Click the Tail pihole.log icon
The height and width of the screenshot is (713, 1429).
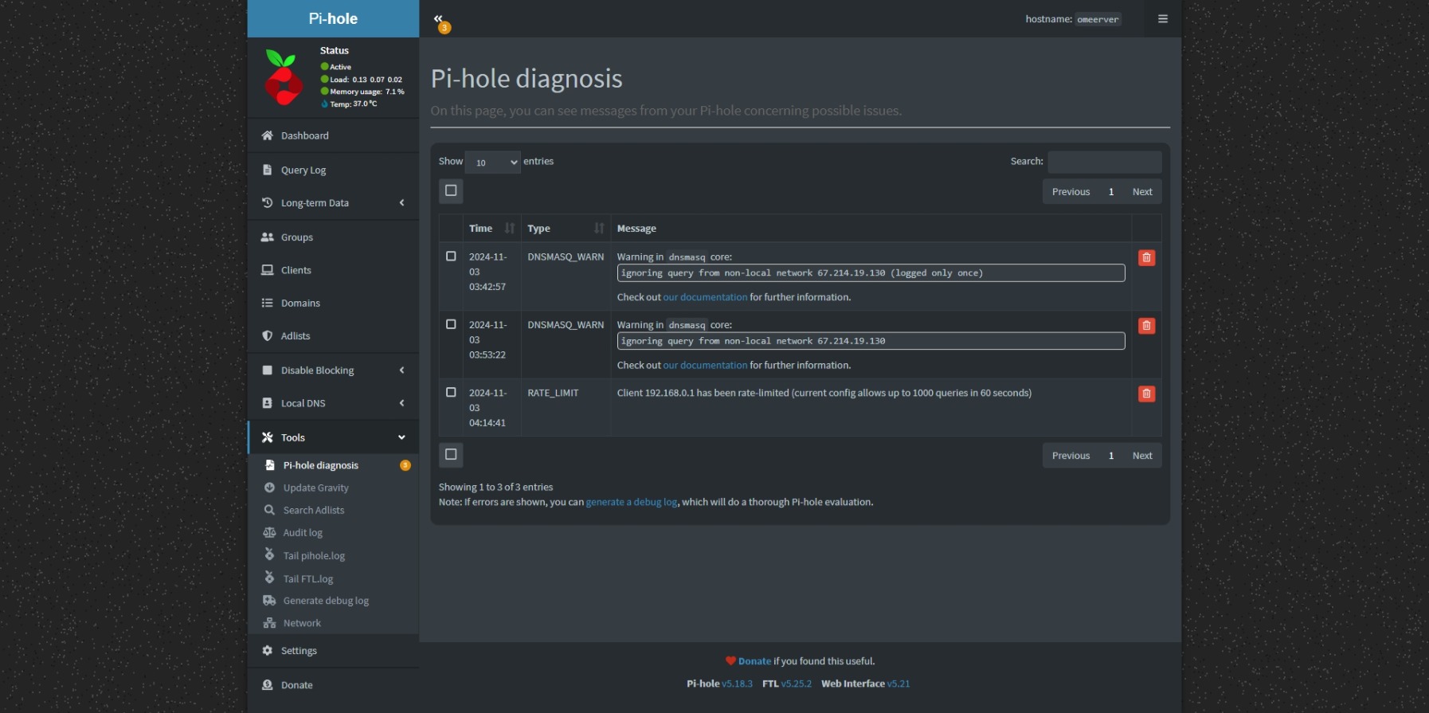coord(269,554)
